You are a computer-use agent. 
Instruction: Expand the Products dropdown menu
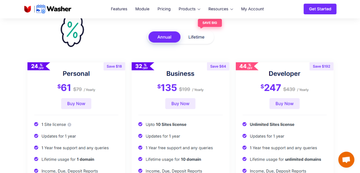click(189, 9)
